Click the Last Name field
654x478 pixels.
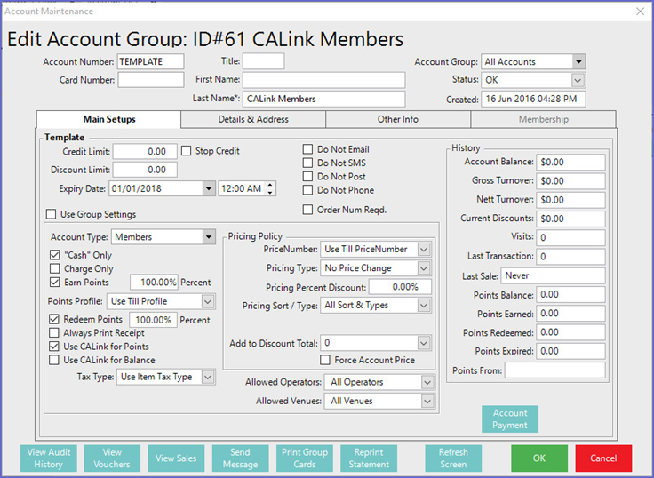pos(323,99)
